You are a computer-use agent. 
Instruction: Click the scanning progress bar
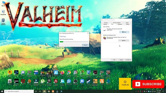tap(74, 42)
